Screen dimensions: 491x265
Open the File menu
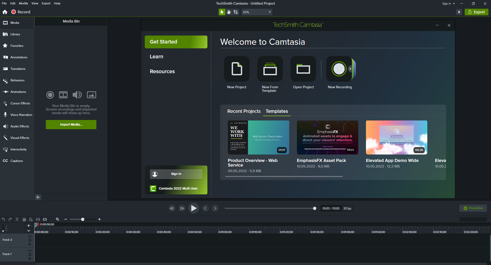coord(4,3)
